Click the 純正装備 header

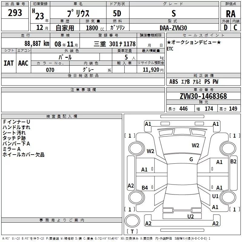[203, 75]
